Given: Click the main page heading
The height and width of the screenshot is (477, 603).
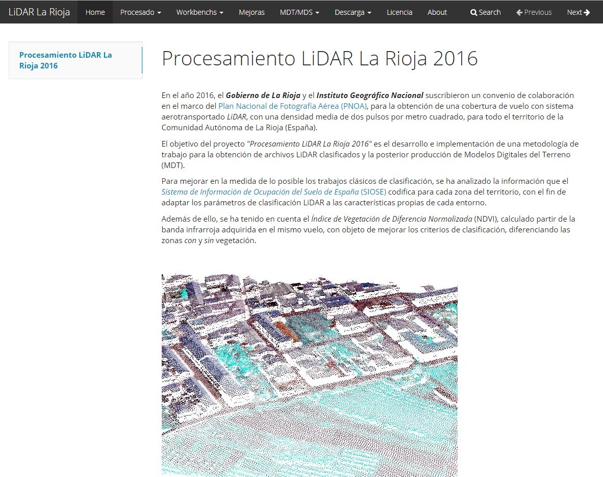Looking at the screenshot, I should 319,59.
